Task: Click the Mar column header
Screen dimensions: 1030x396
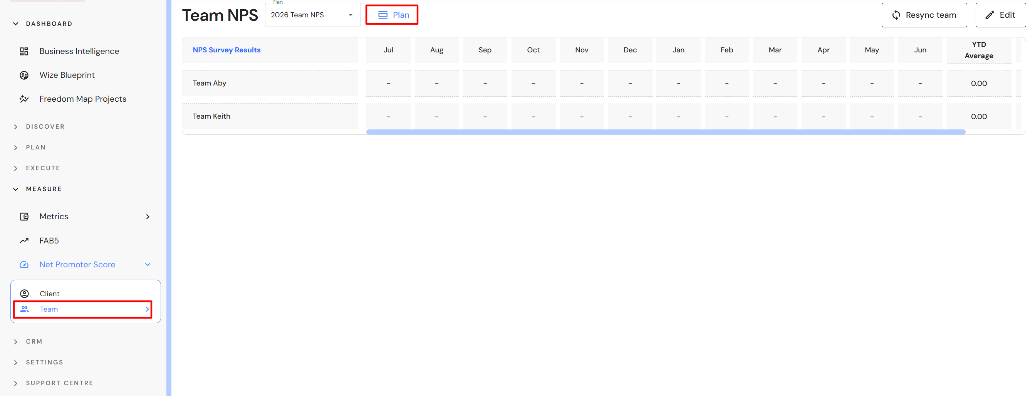Action: pyautogui.click(x=775, y=50)
